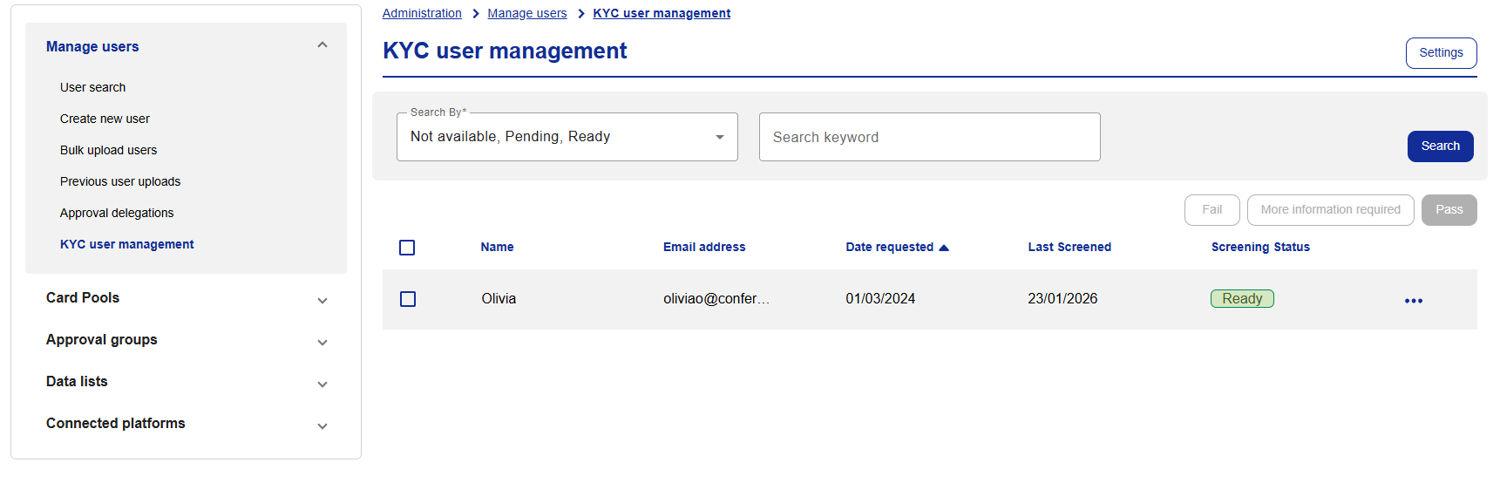Open User search in the sidebar
1500x490 pixels.
coord(92,87)
